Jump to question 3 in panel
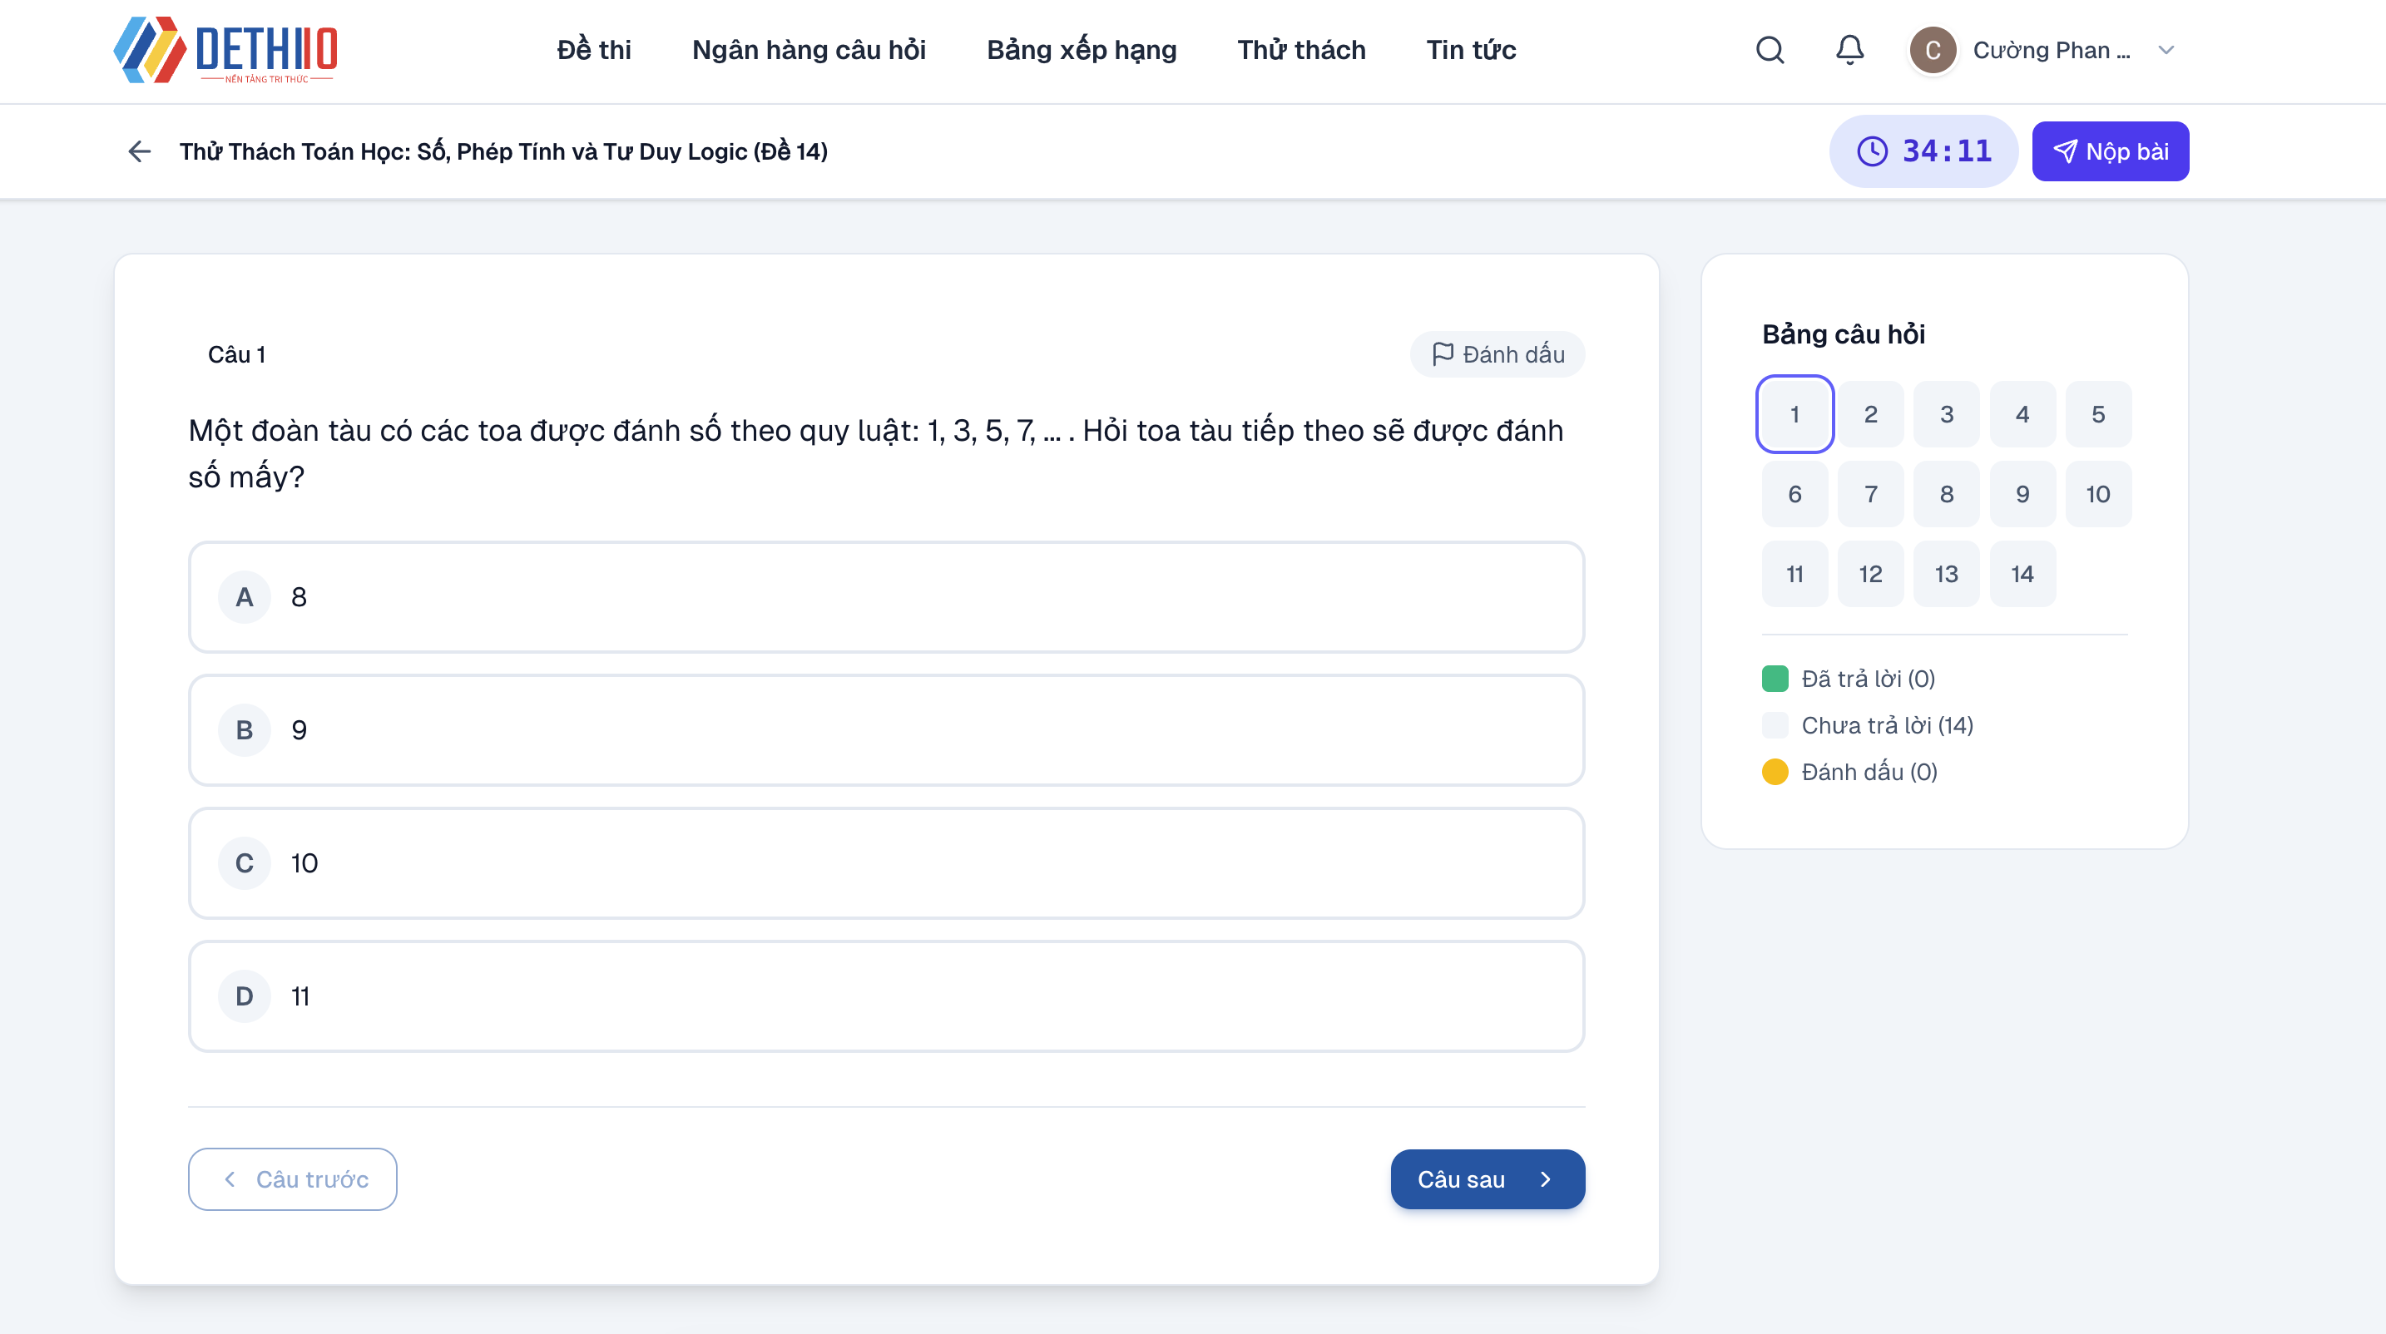Image resolution: width=2386 pixels, height=1334 pixels. click(1947, 414)
